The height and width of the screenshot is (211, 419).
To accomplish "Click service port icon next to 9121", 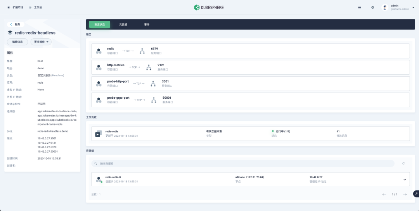I will (149, 67).
